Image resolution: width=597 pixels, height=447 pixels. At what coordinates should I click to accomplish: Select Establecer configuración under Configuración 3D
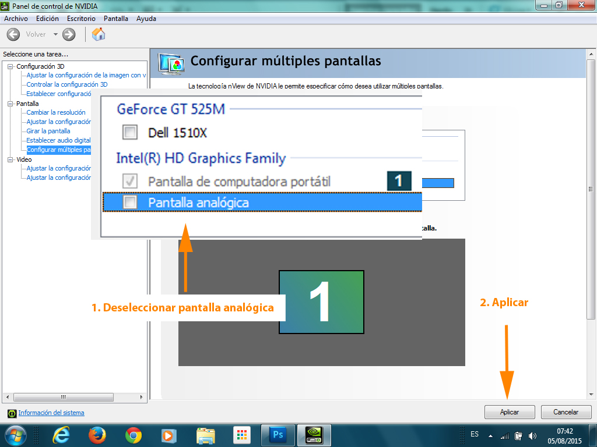59,94
